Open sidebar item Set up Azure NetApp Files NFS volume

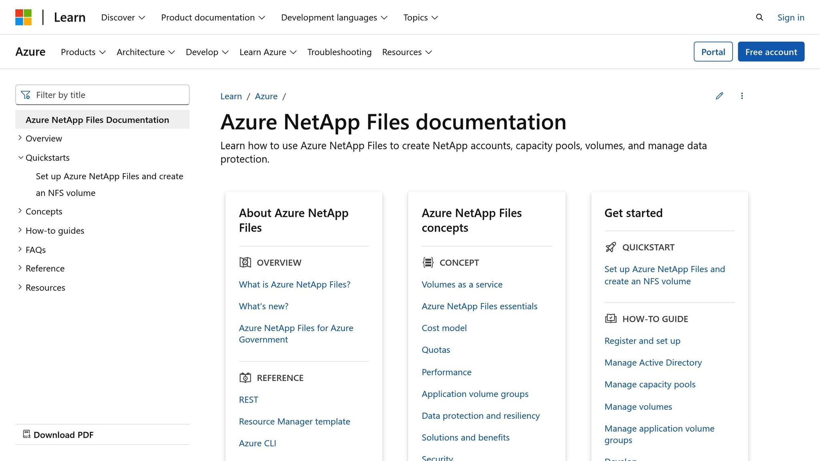[x=109, y=184]
